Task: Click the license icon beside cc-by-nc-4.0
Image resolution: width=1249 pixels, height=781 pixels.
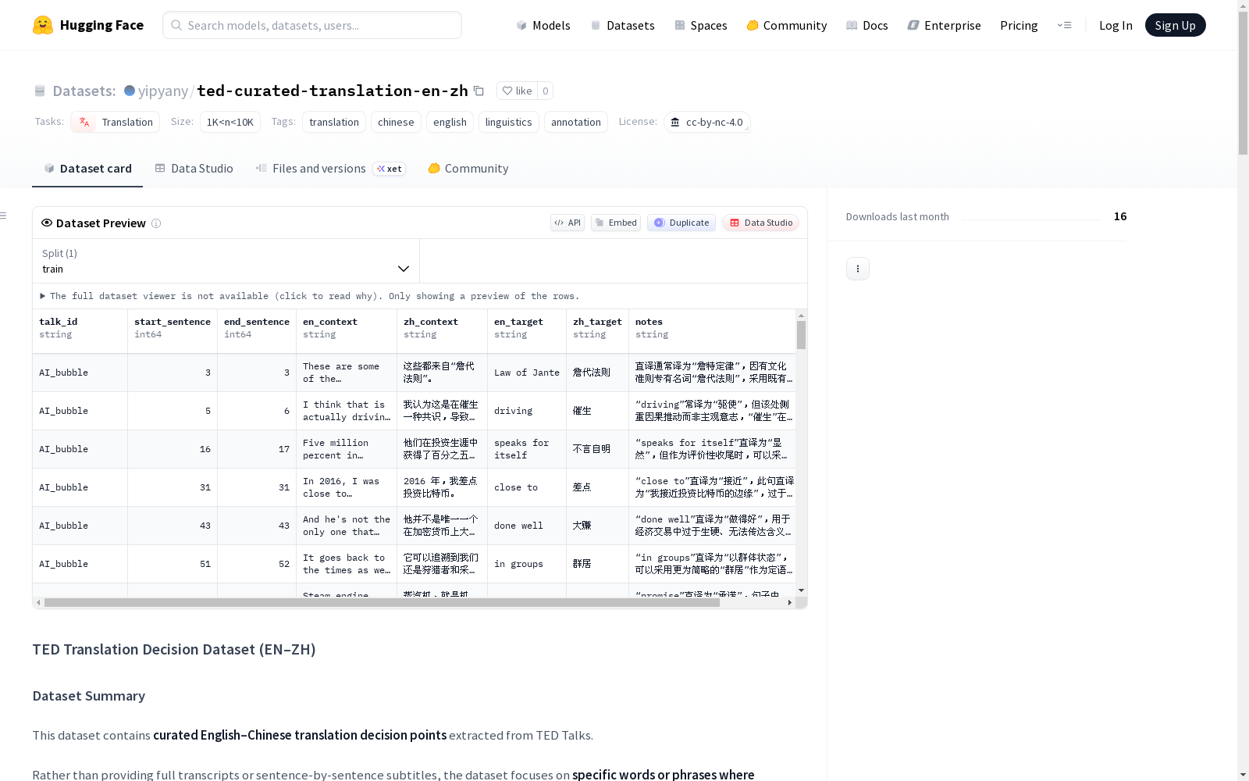Action: [675, 122]
